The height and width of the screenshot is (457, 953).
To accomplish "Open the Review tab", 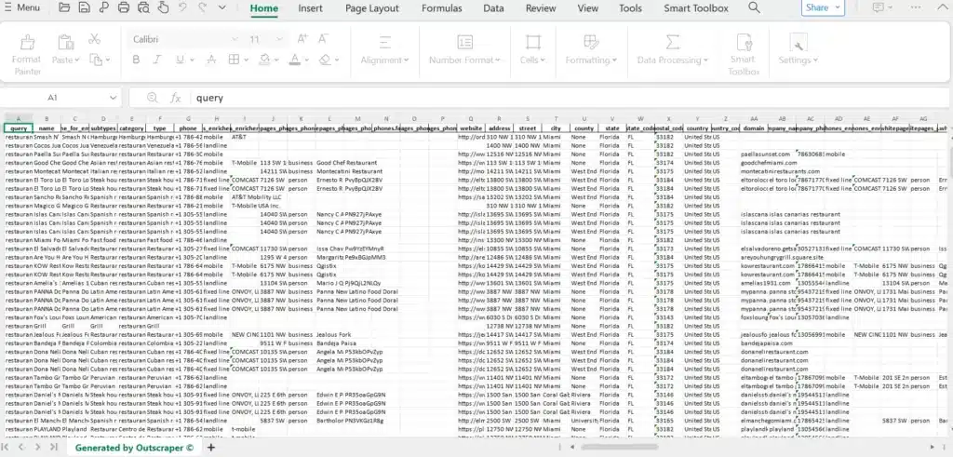I will point(541,8).
